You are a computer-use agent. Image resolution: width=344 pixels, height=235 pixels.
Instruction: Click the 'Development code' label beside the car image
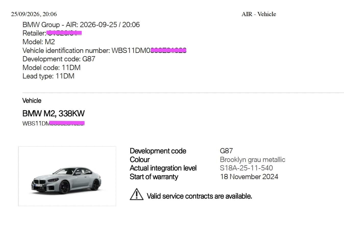[x=158, y=151]
